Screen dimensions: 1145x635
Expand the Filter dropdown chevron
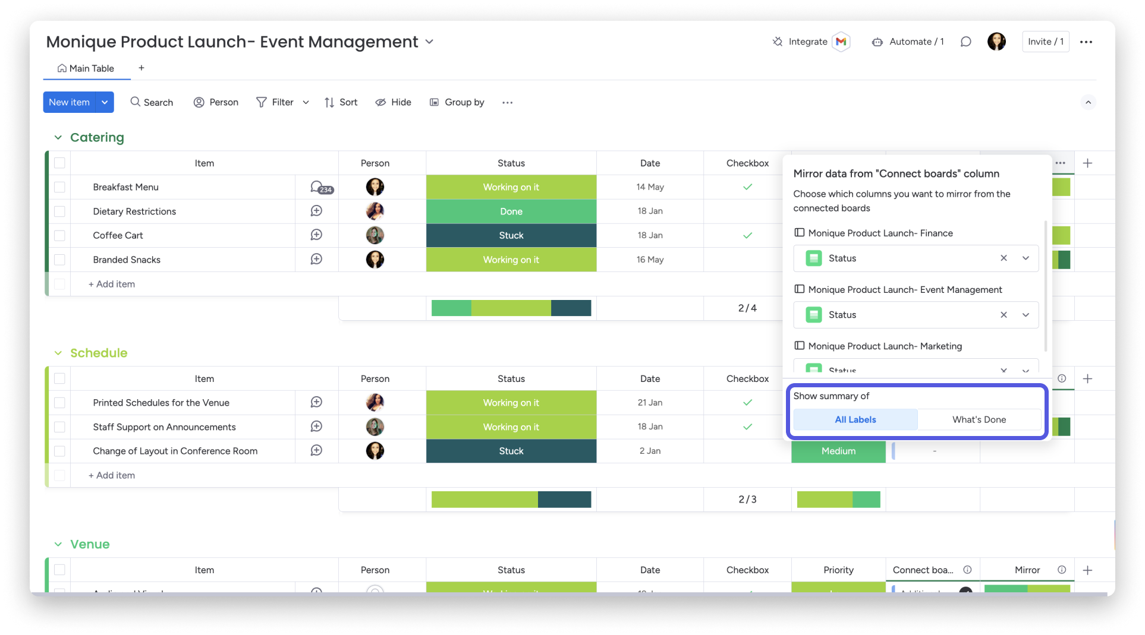tap(306, 102)
